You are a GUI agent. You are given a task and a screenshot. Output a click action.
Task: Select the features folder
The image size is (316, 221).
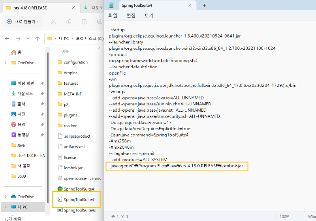coord(68,83)
